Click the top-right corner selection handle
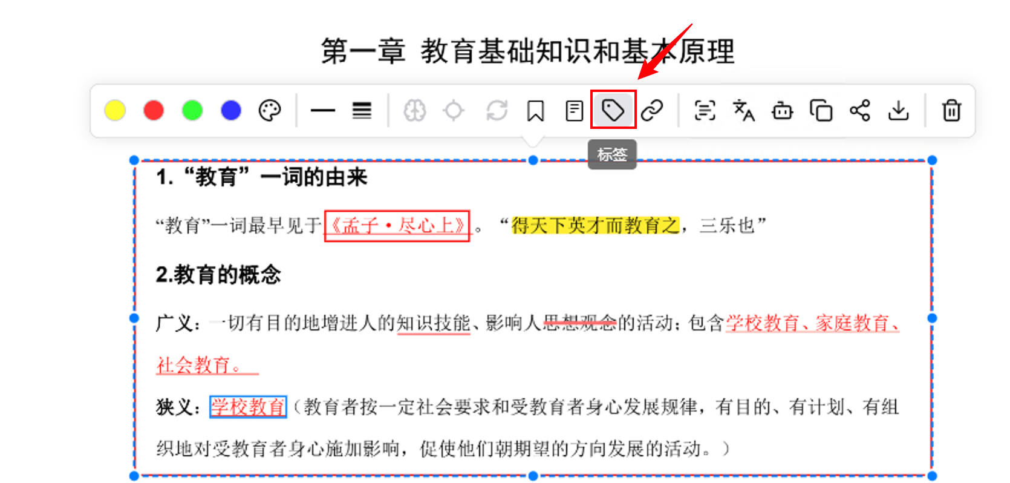 click(932, 160)
